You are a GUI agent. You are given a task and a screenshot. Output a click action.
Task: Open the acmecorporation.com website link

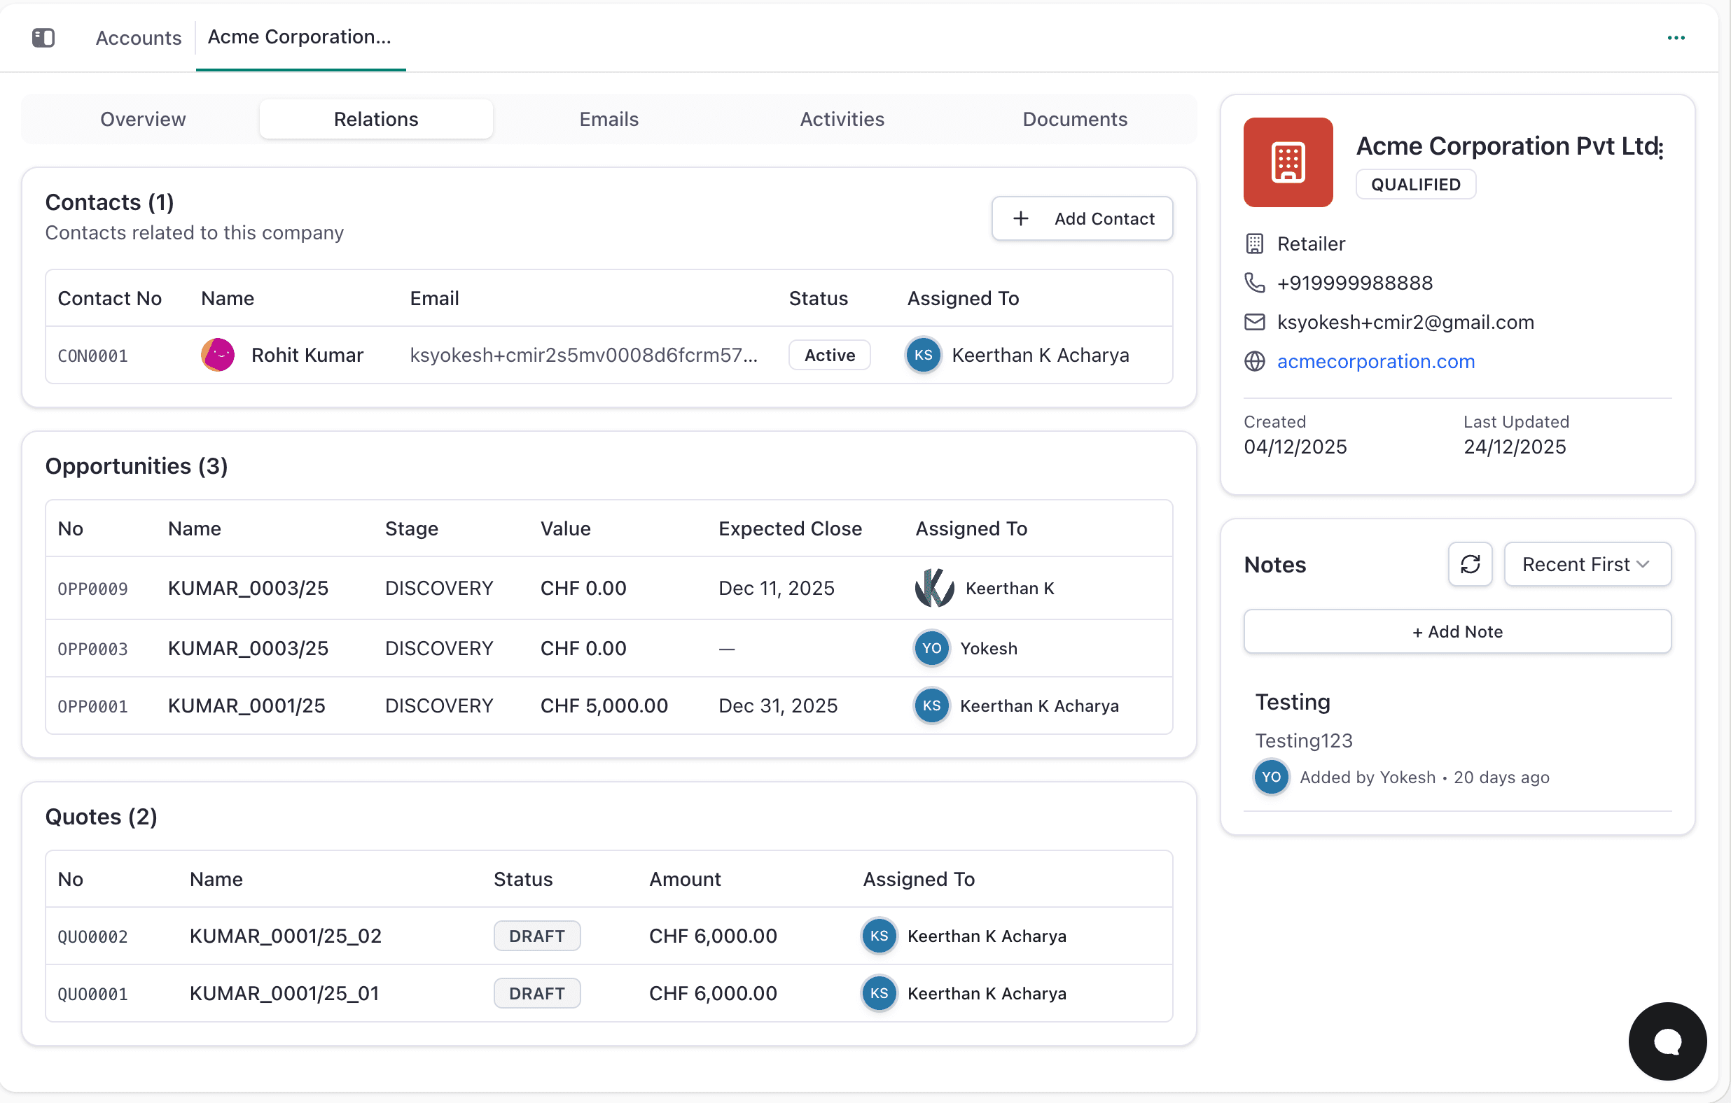[x=1375, y=360]
